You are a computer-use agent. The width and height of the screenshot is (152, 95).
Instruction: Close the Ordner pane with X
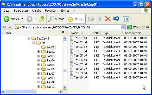63,32
